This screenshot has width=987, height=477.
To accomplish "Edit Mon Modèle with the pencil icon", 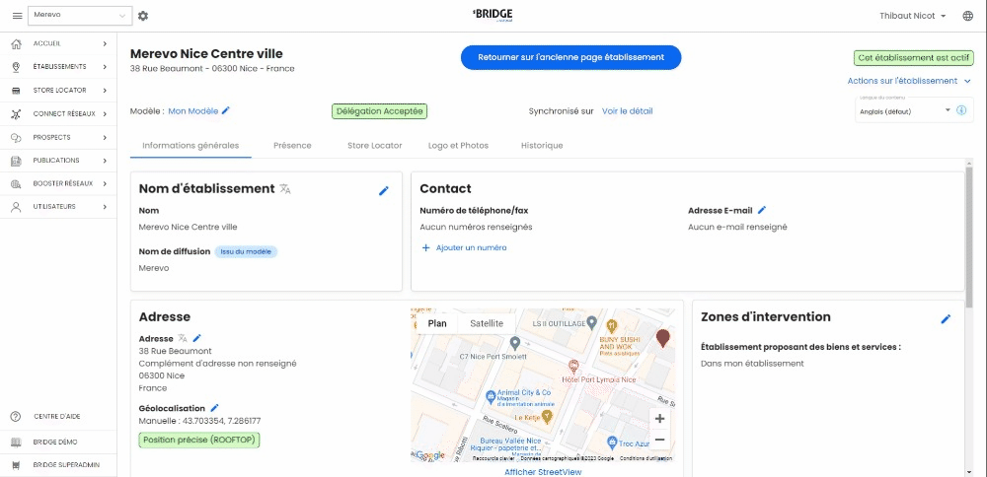I will 226,110.
